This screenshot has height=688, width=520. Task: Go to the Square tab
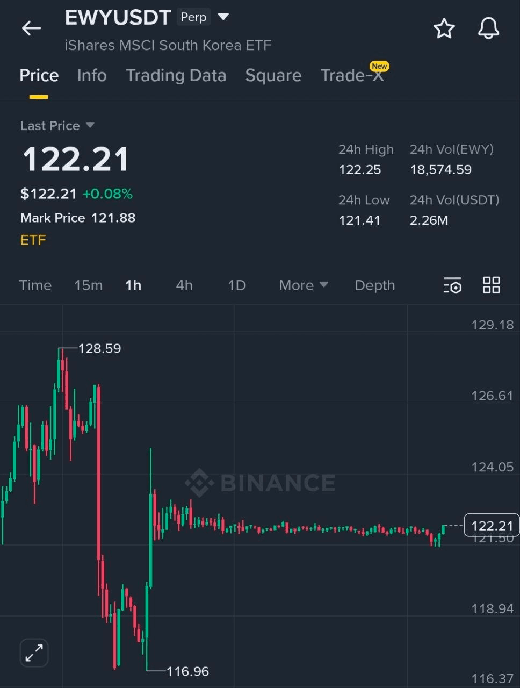[273, 76]
